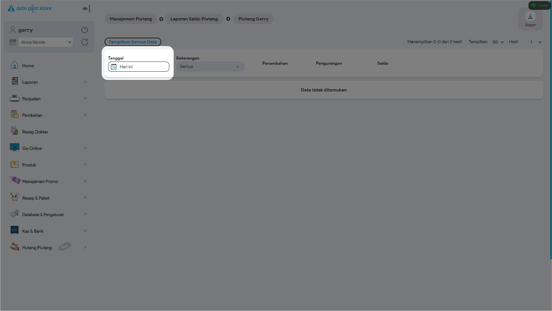Collapse the sidebar with the arrow icon

86,9
